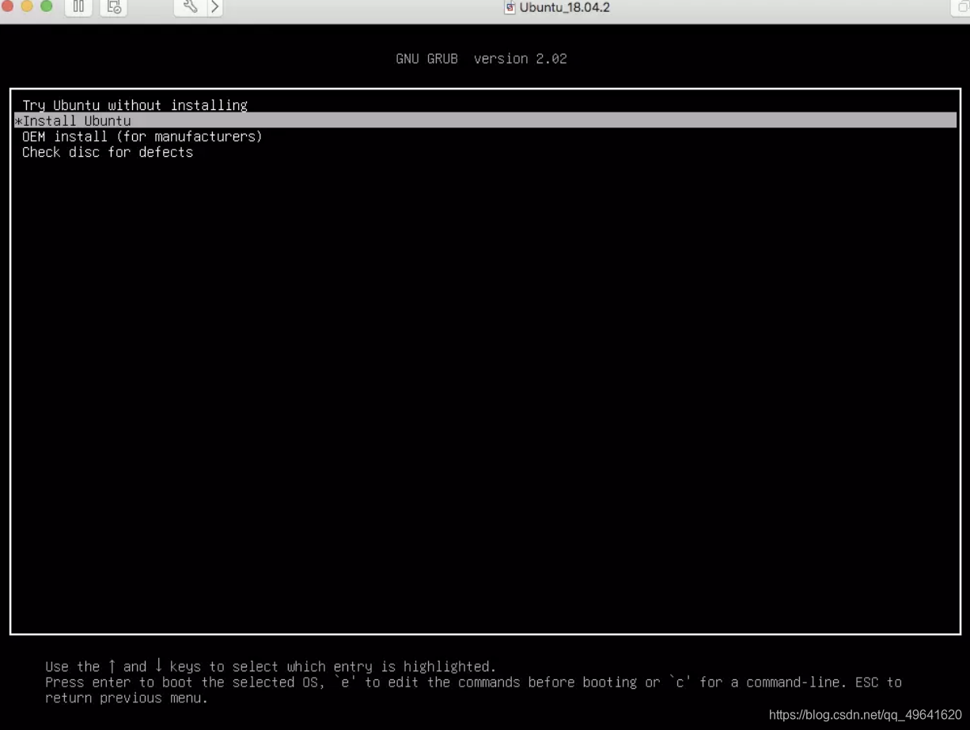Screen dimensions: 970x730
Task: Open the snapshots manager icon
Action: coord(114,7)
